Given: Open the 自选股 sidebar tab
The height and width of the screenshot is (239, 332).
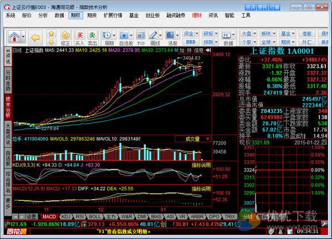Looking at the screenshot, I should 8,158.
